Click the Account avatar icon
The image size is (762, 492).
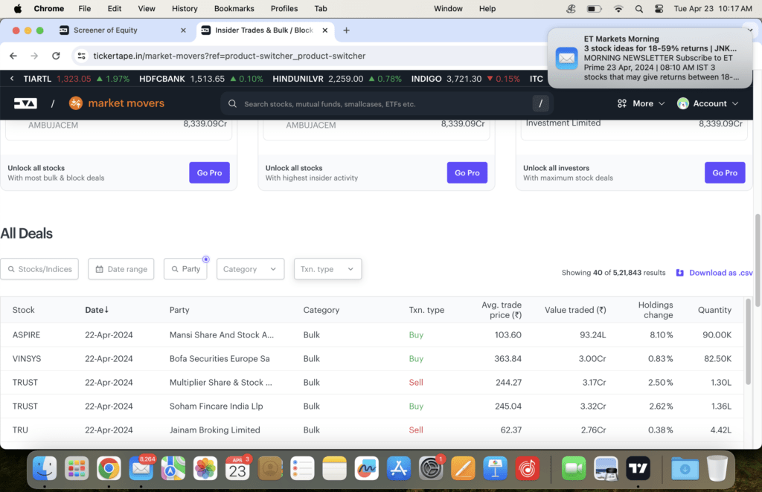tap(683, 103)
